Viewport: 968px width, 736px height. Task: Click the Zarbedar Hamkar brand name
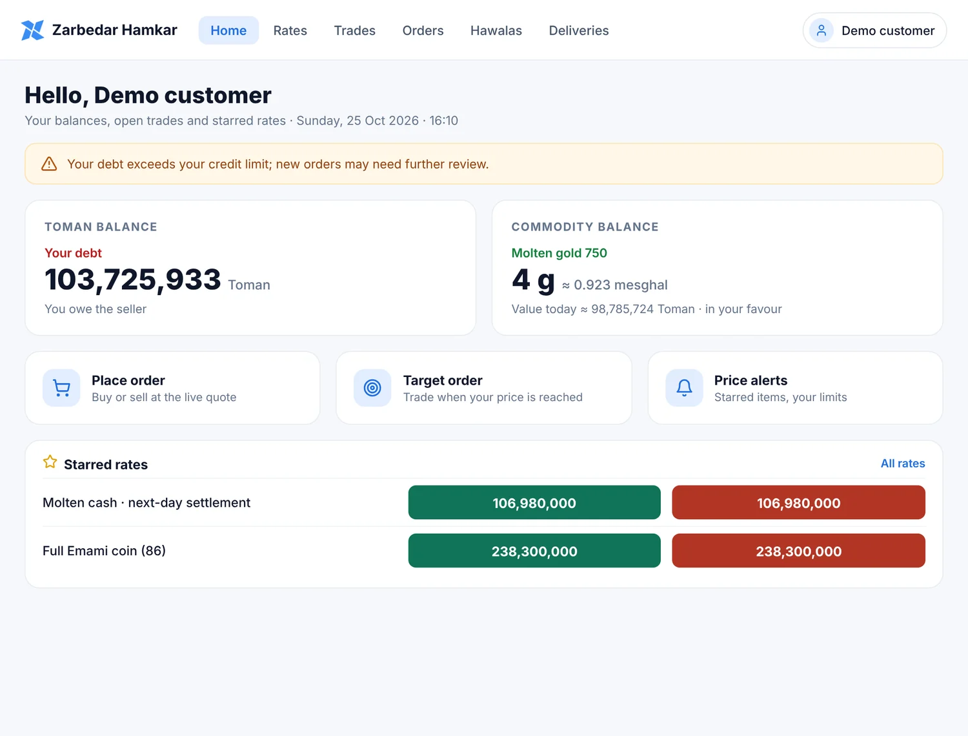point(114,30)
